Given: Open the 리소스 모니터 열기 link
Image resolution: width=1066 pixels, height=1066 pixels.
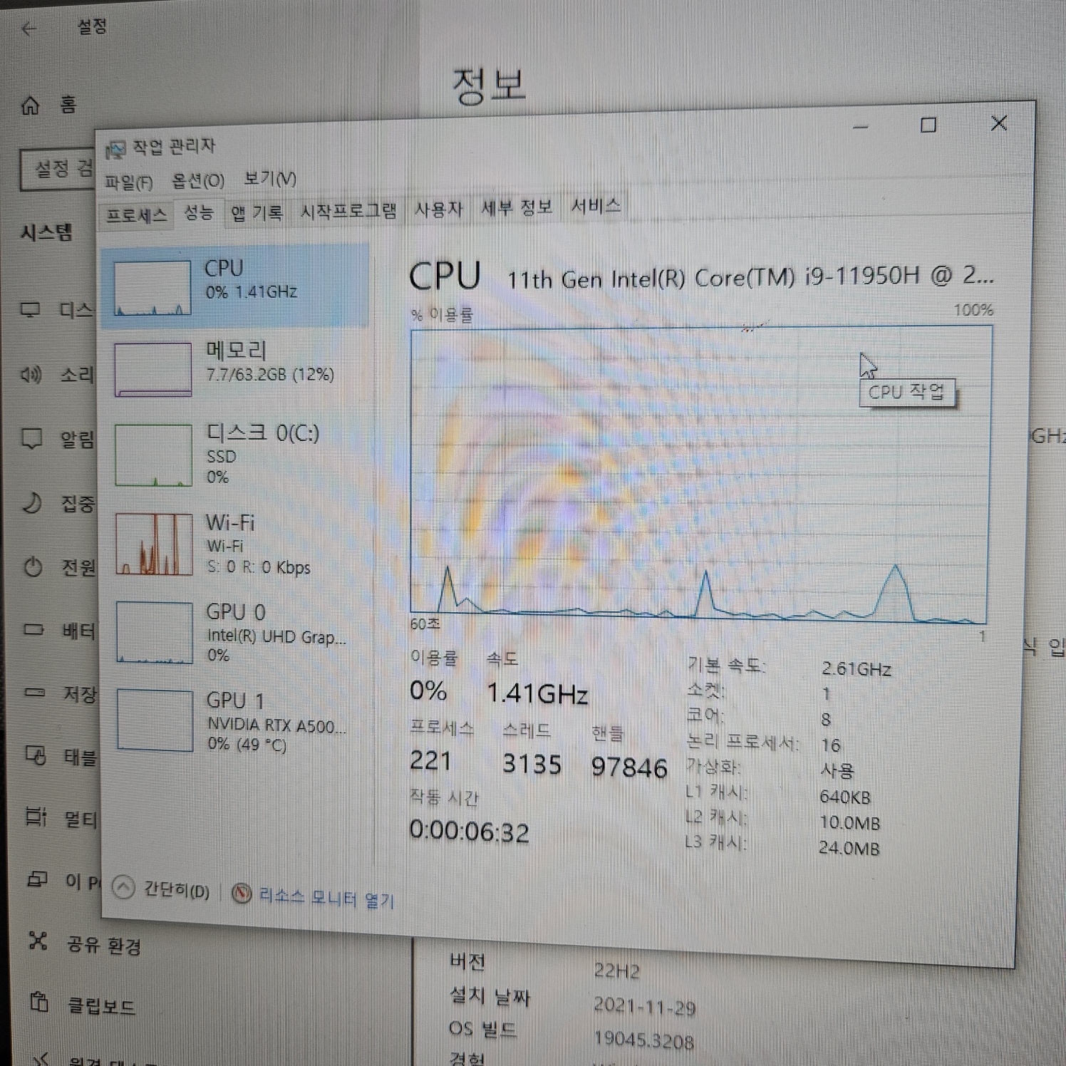Looking at the screenshot, I should point(326,898).
